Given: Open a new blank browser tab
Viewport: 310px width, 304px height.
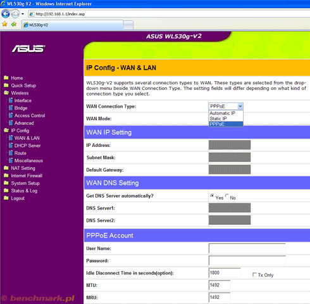Looking at the screenshot, I should [128, 25].
